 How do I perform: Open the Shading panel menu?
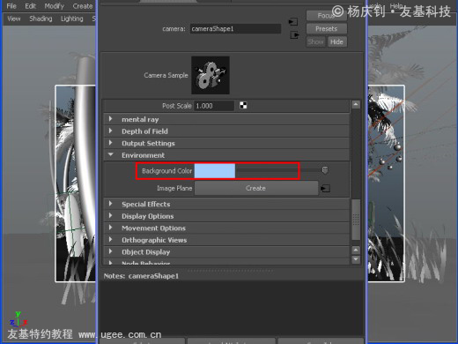(41, 19)
